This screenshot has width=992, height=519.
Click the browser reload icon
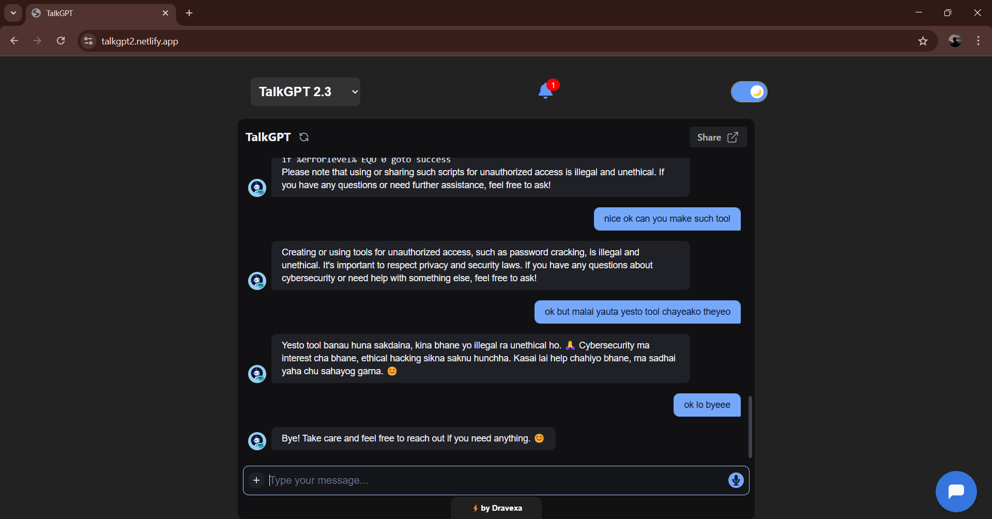61,41
